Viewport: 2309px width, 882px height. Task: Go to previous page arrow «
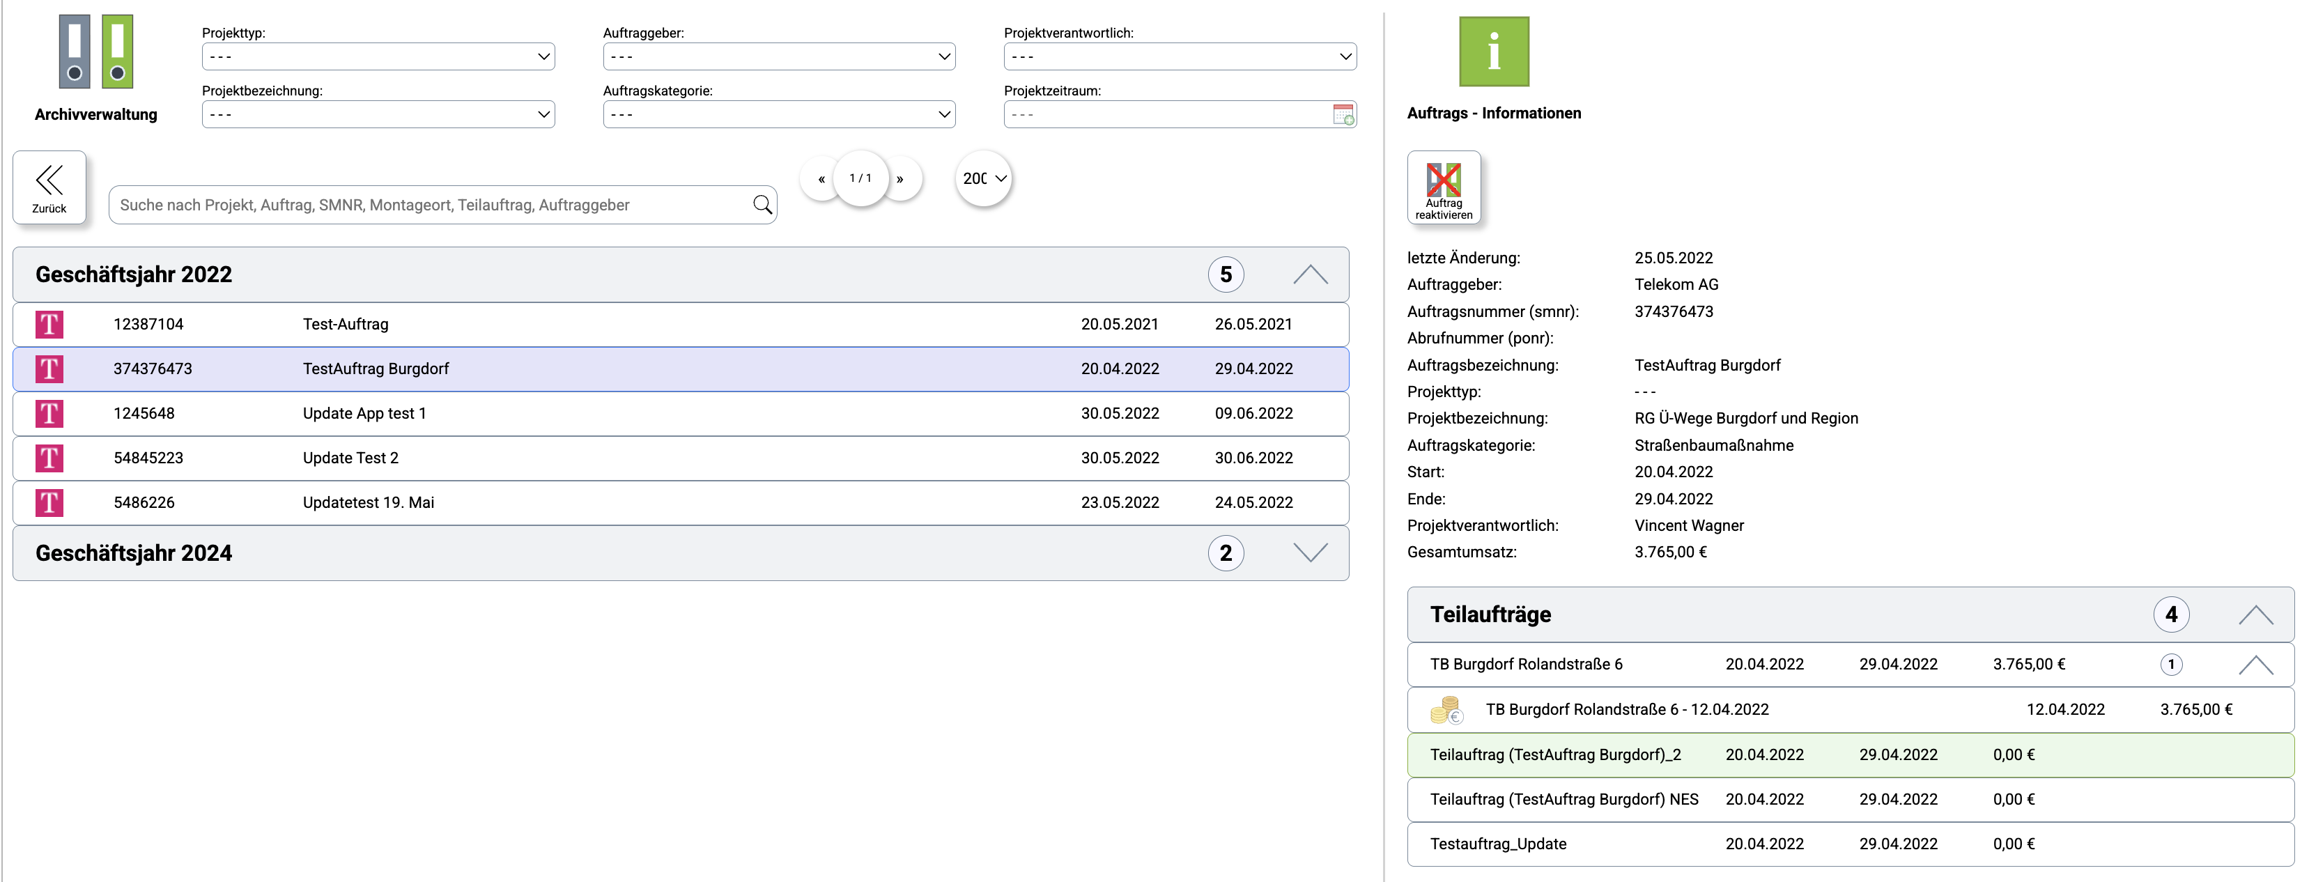[x=821, y=179]
